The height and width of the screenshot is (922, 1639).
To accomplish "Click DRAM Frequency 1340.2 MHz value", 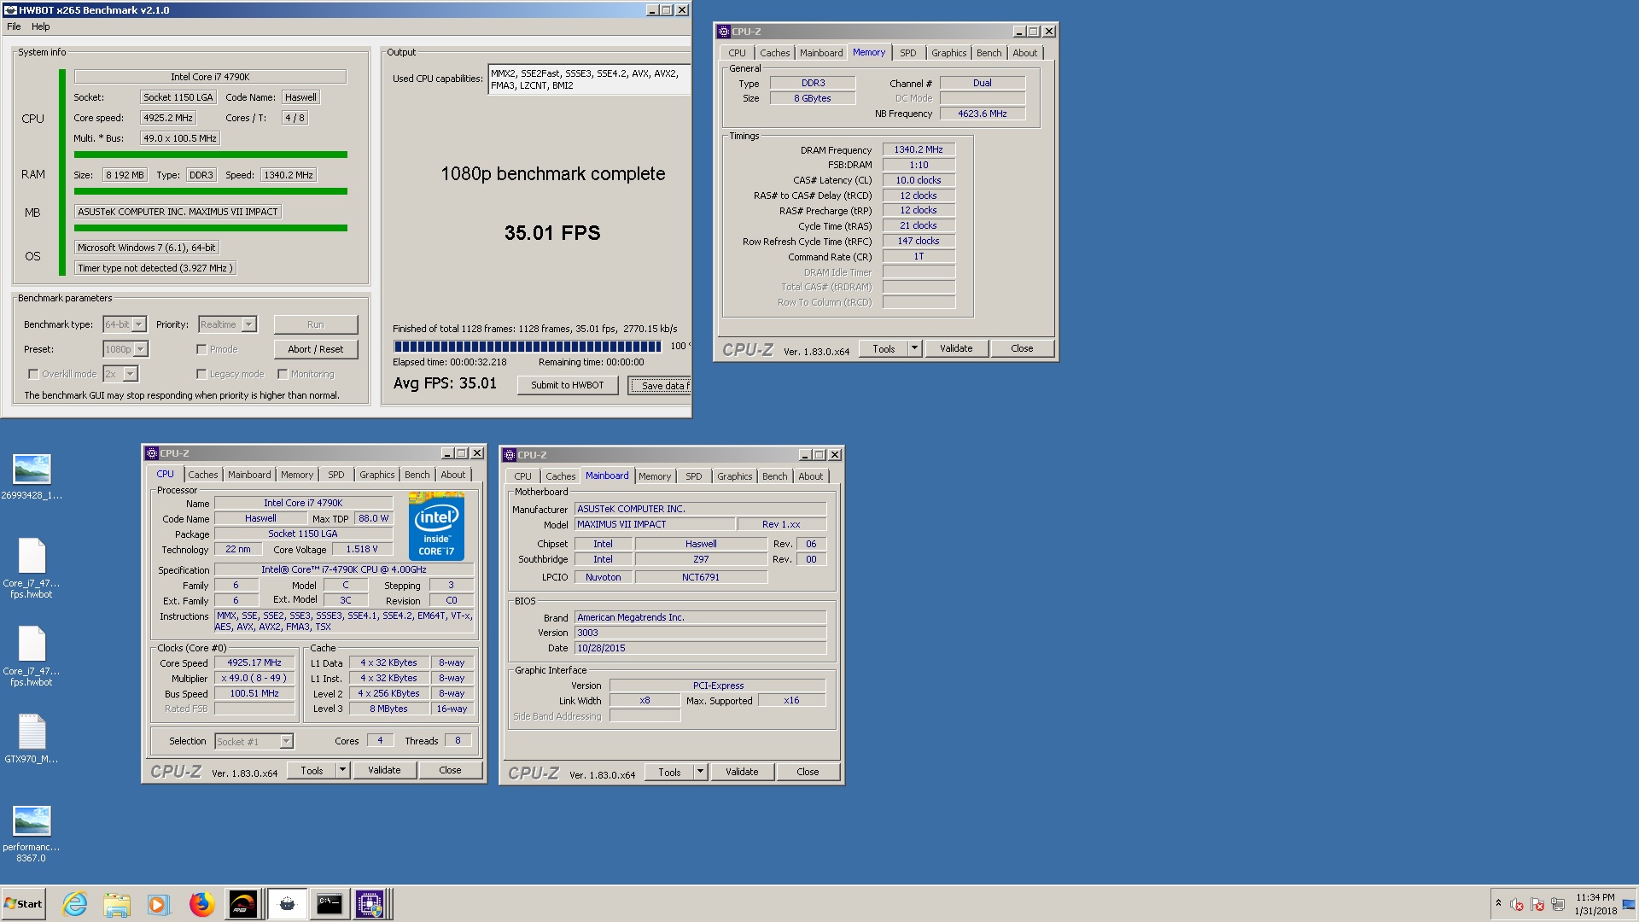I will (919, 149).
